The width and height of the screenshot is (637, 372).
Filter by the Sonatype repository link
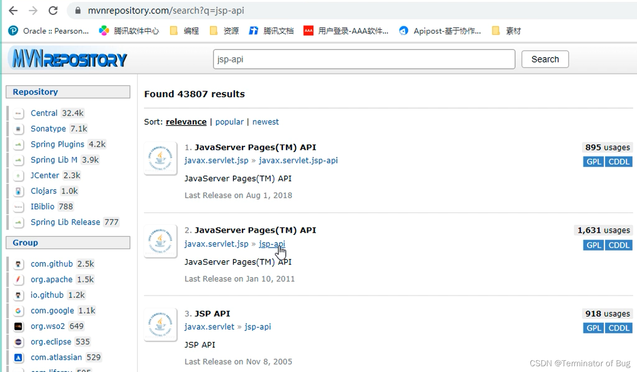pyautogui.click(x=48, y=129)
